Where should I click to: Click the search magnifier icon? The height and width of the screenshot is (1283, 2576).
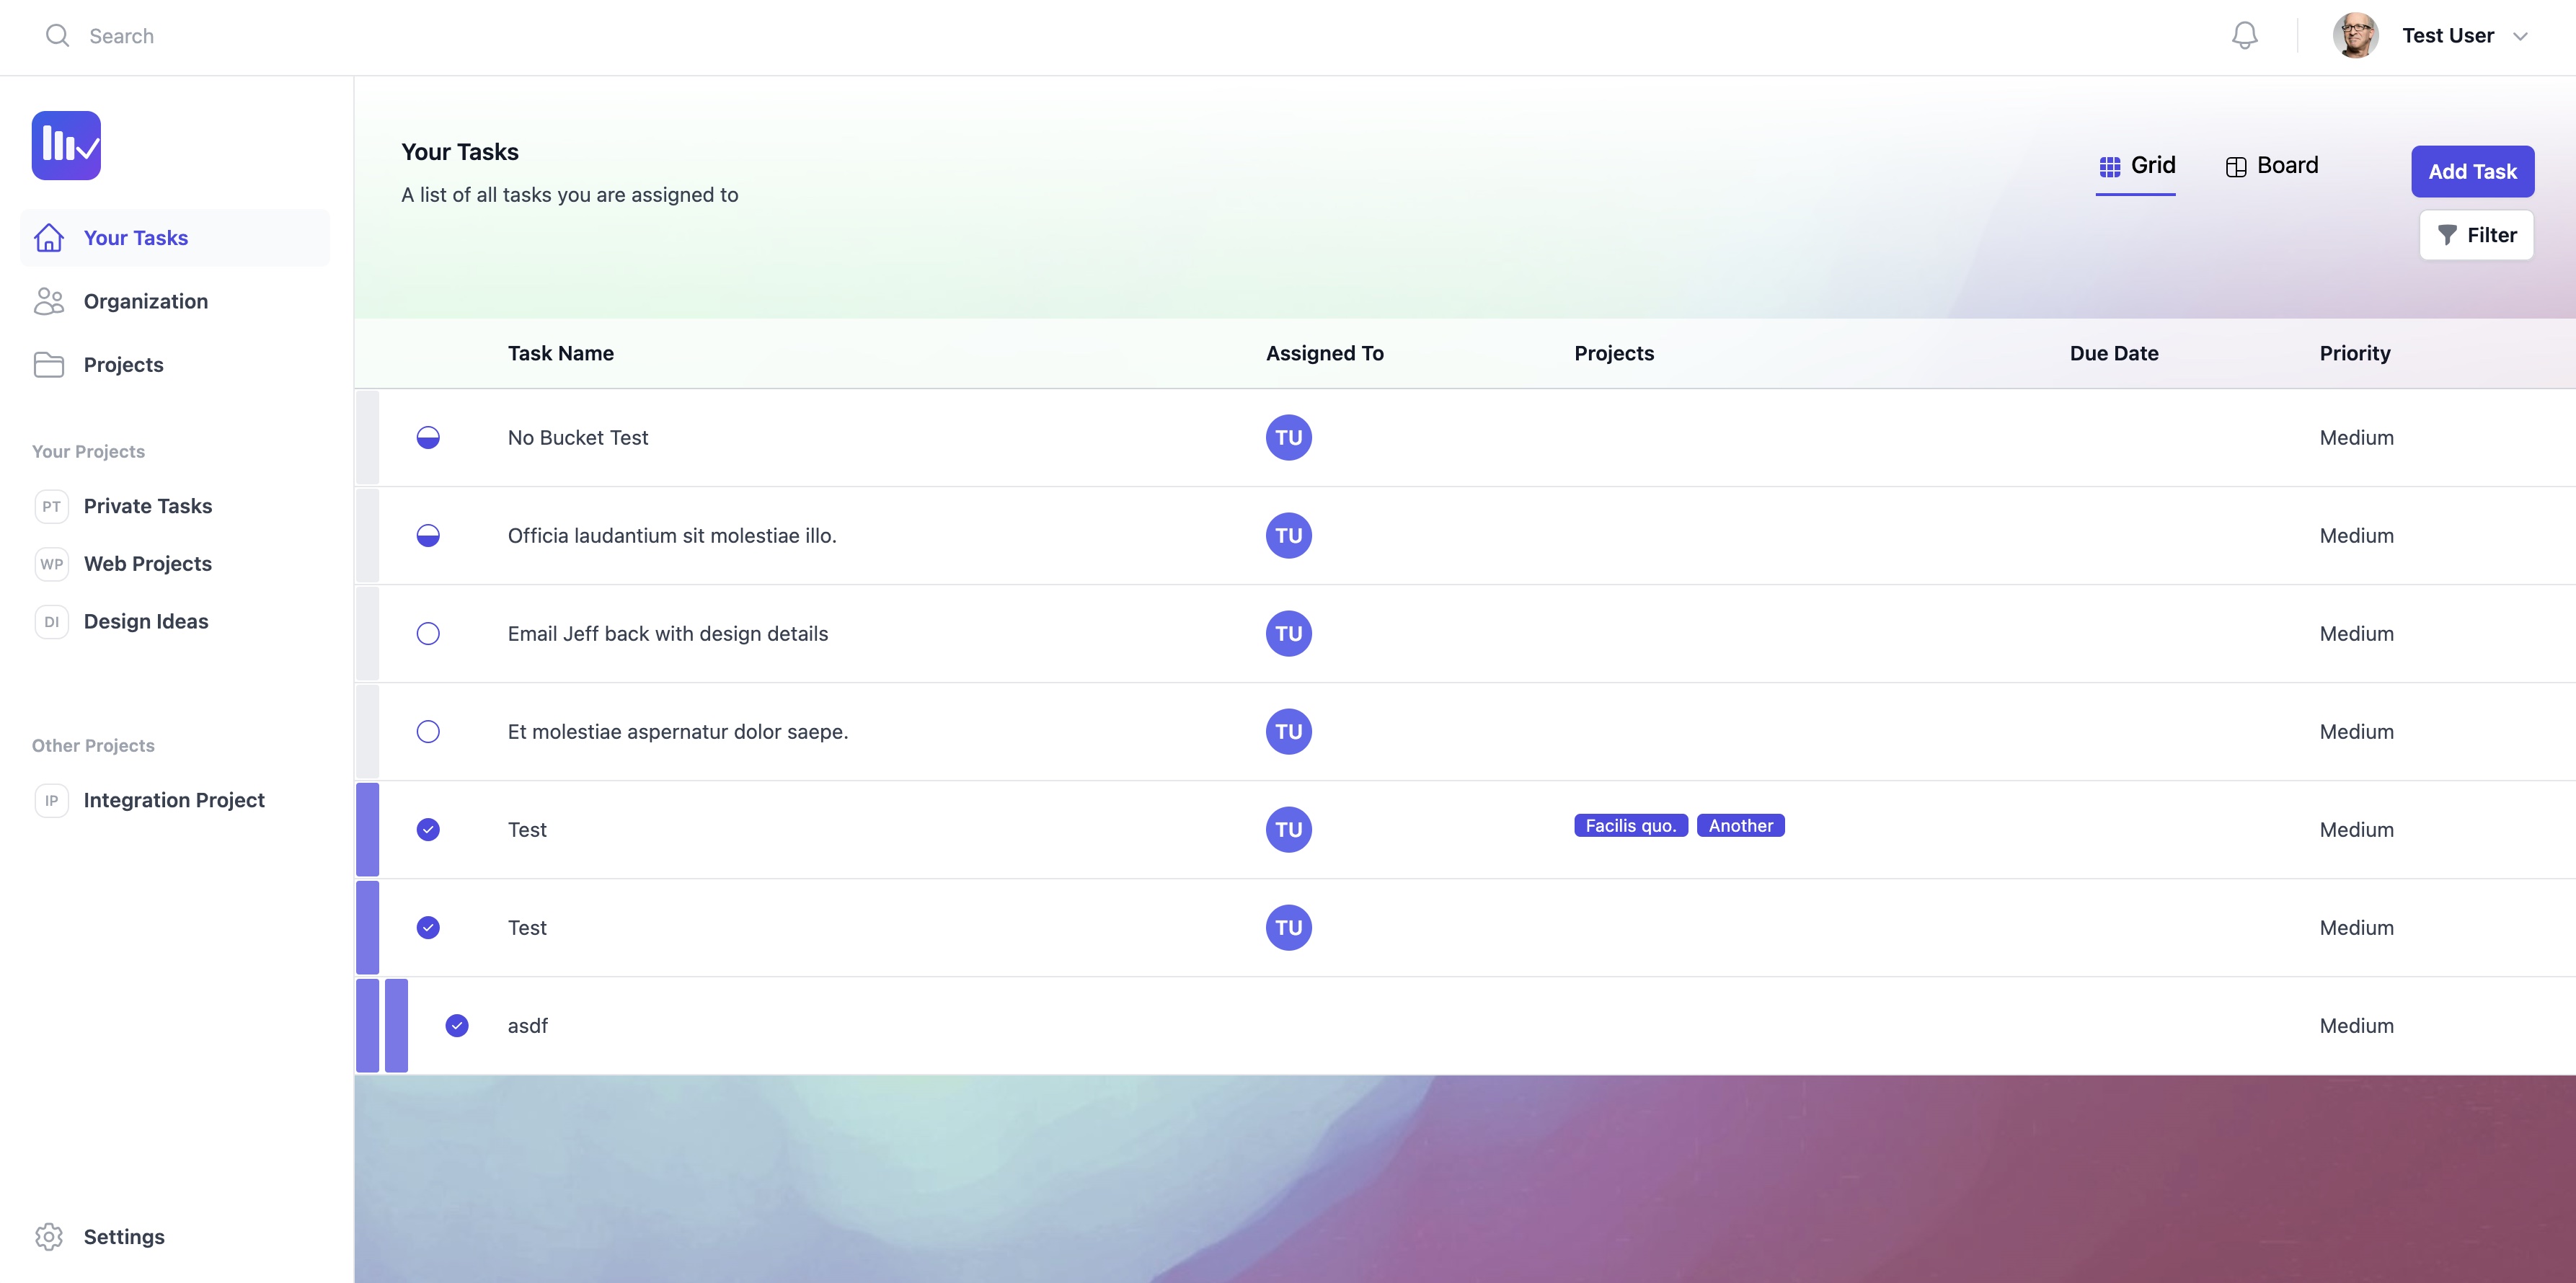(57, 36)
